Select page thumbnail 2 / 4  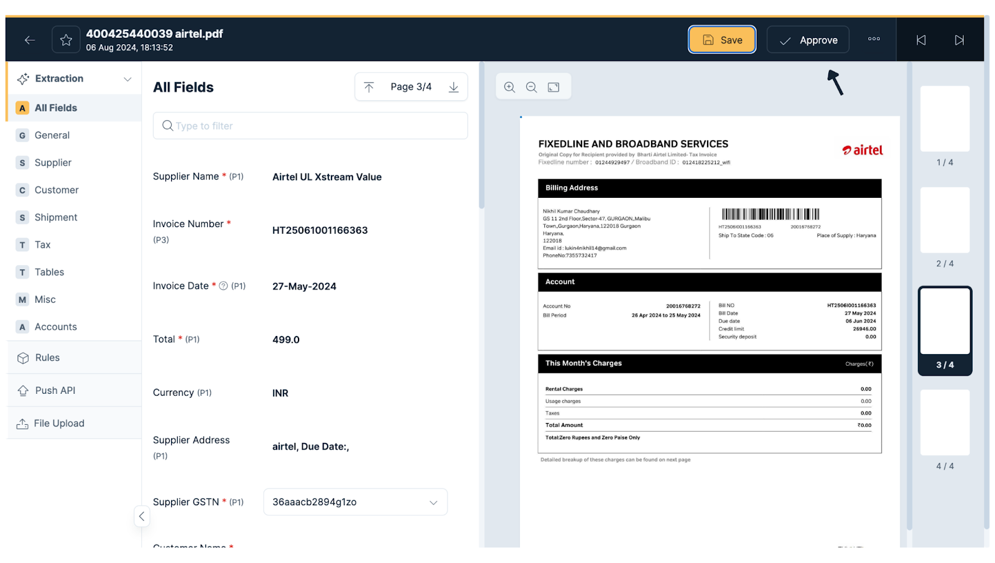tap(945, 220)
